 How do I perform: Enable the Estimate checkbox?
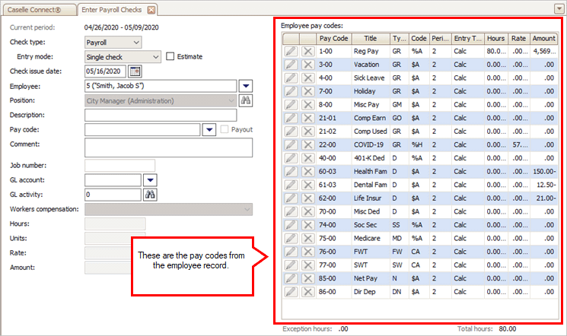click(x=170, y=56)
